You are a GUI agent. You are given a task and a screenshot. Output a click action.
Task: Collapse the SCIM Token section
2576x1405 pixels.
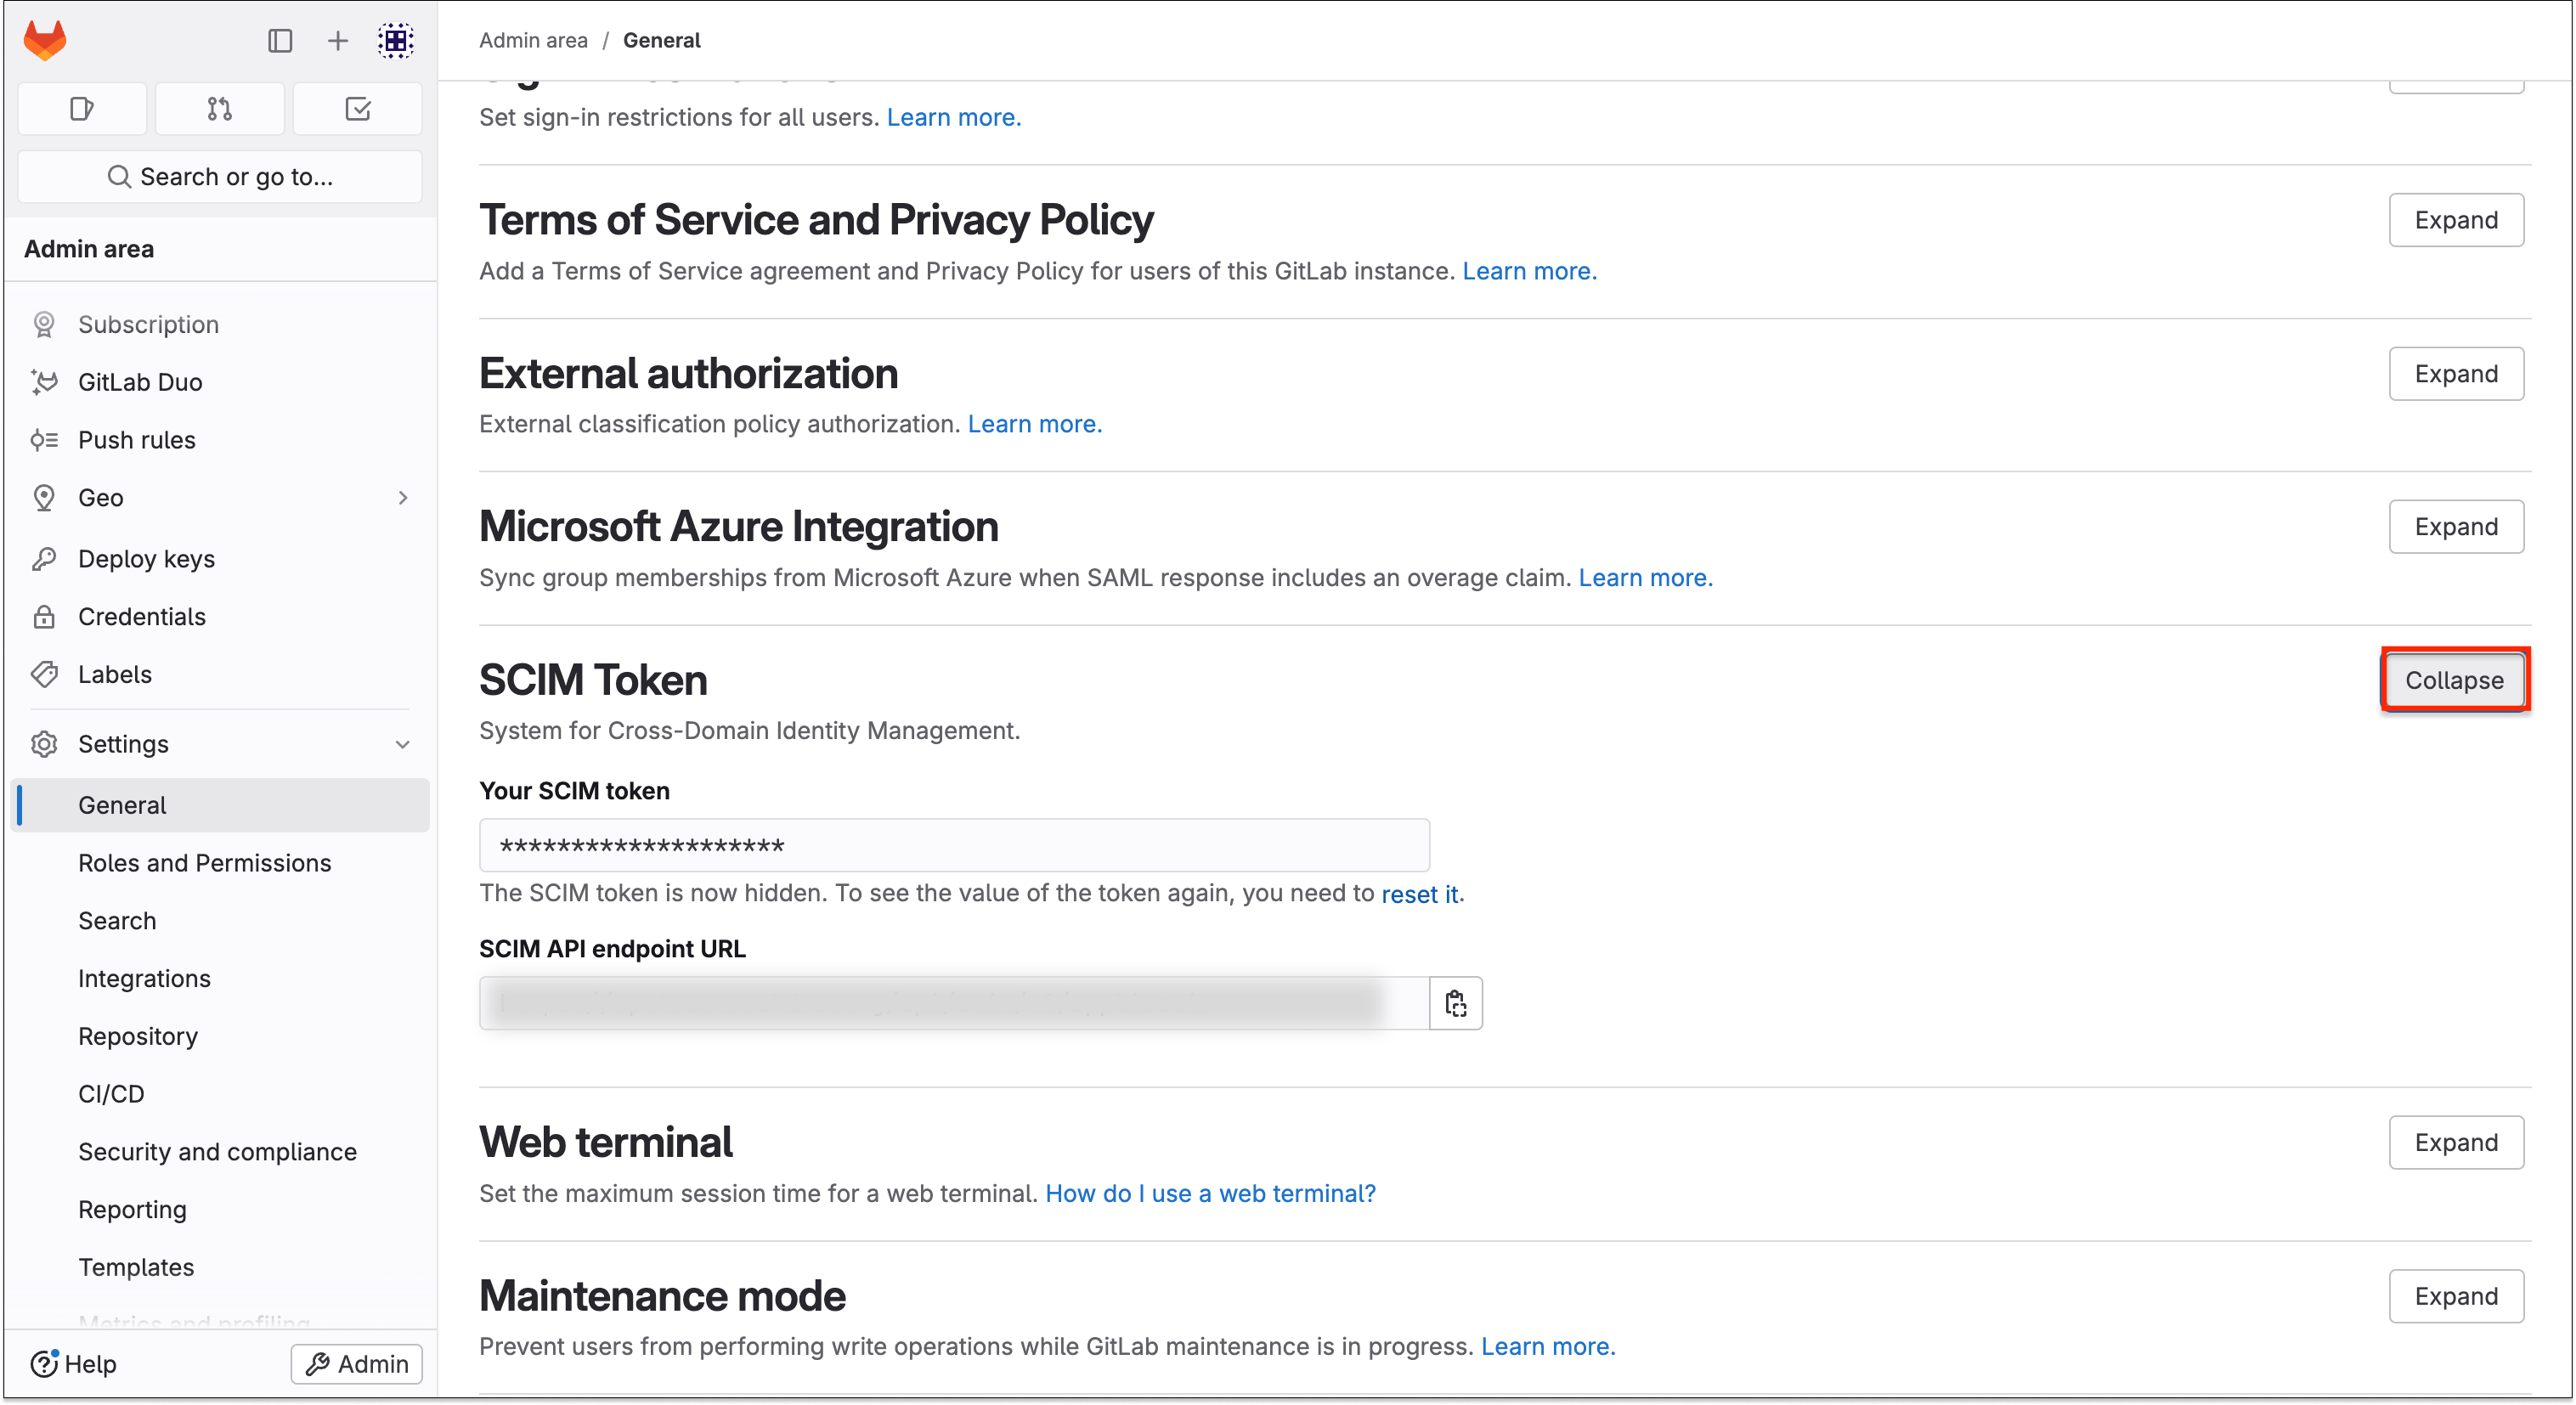pyautogui.click(x=2455, y=680)
